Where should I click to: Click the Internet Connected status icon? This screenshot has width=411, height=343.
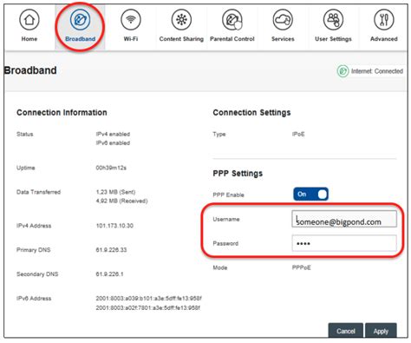[x=342, y=71]
